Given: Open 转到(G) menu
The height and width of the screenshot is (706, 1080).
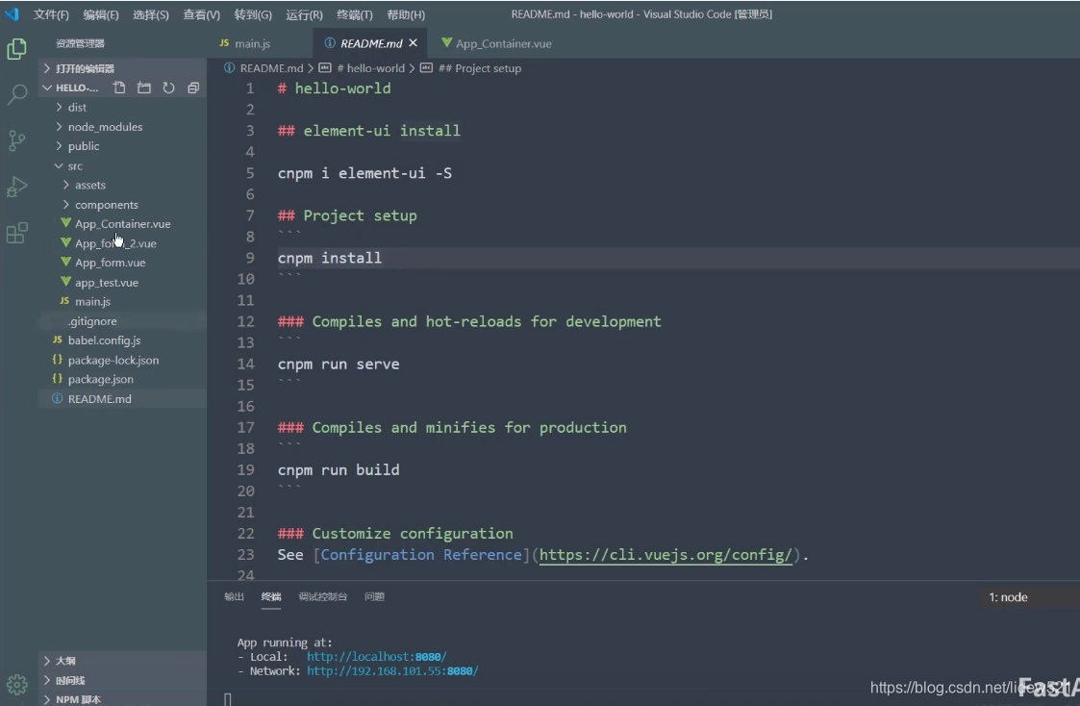Looking at the screenshot, I should (253, 14).
